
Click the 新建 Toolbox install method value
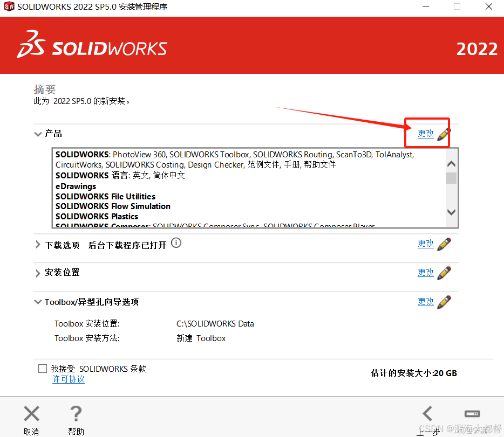click(201, 338)
